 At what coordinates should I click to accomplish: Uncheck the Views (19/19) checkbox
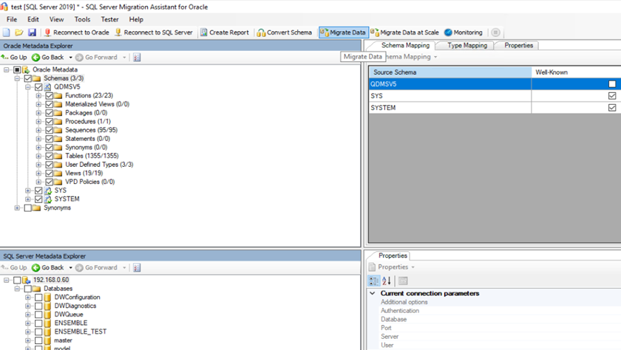pyautogui.click(x=49, y=174)
